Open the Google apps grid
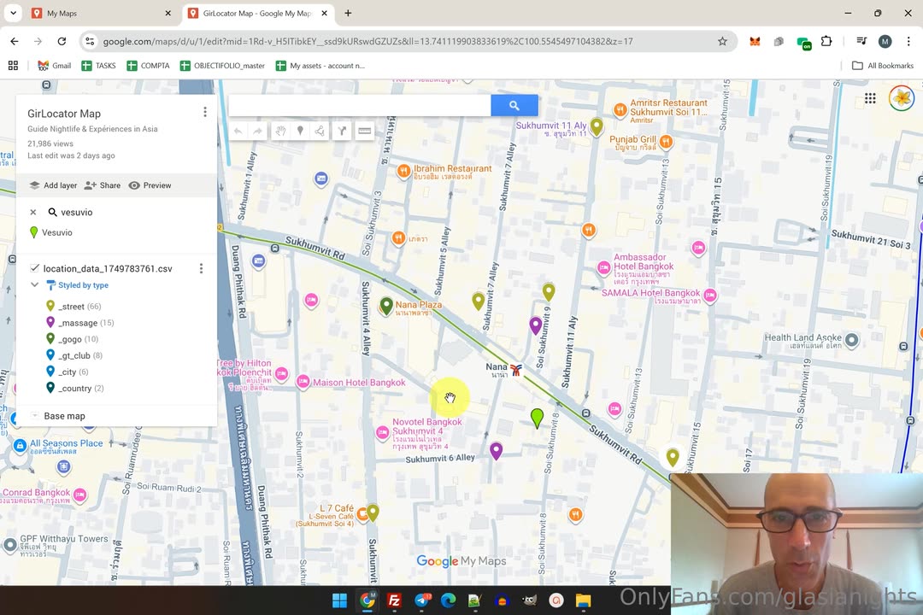The width and height of the screenshot is (923, 615). (x=870, y=98)
